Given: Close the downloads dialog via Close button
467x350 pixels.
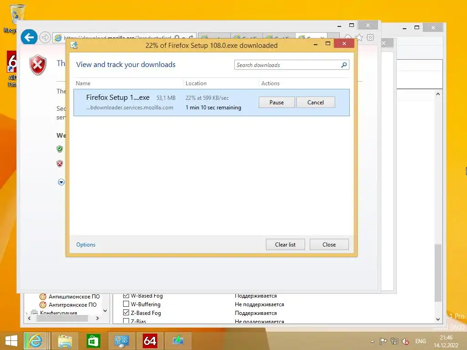Looking at the screenshot, I should tap(329, 245).
